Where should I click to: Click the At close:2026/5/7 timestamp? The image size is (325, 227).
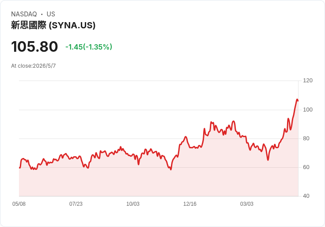[34, 66]
